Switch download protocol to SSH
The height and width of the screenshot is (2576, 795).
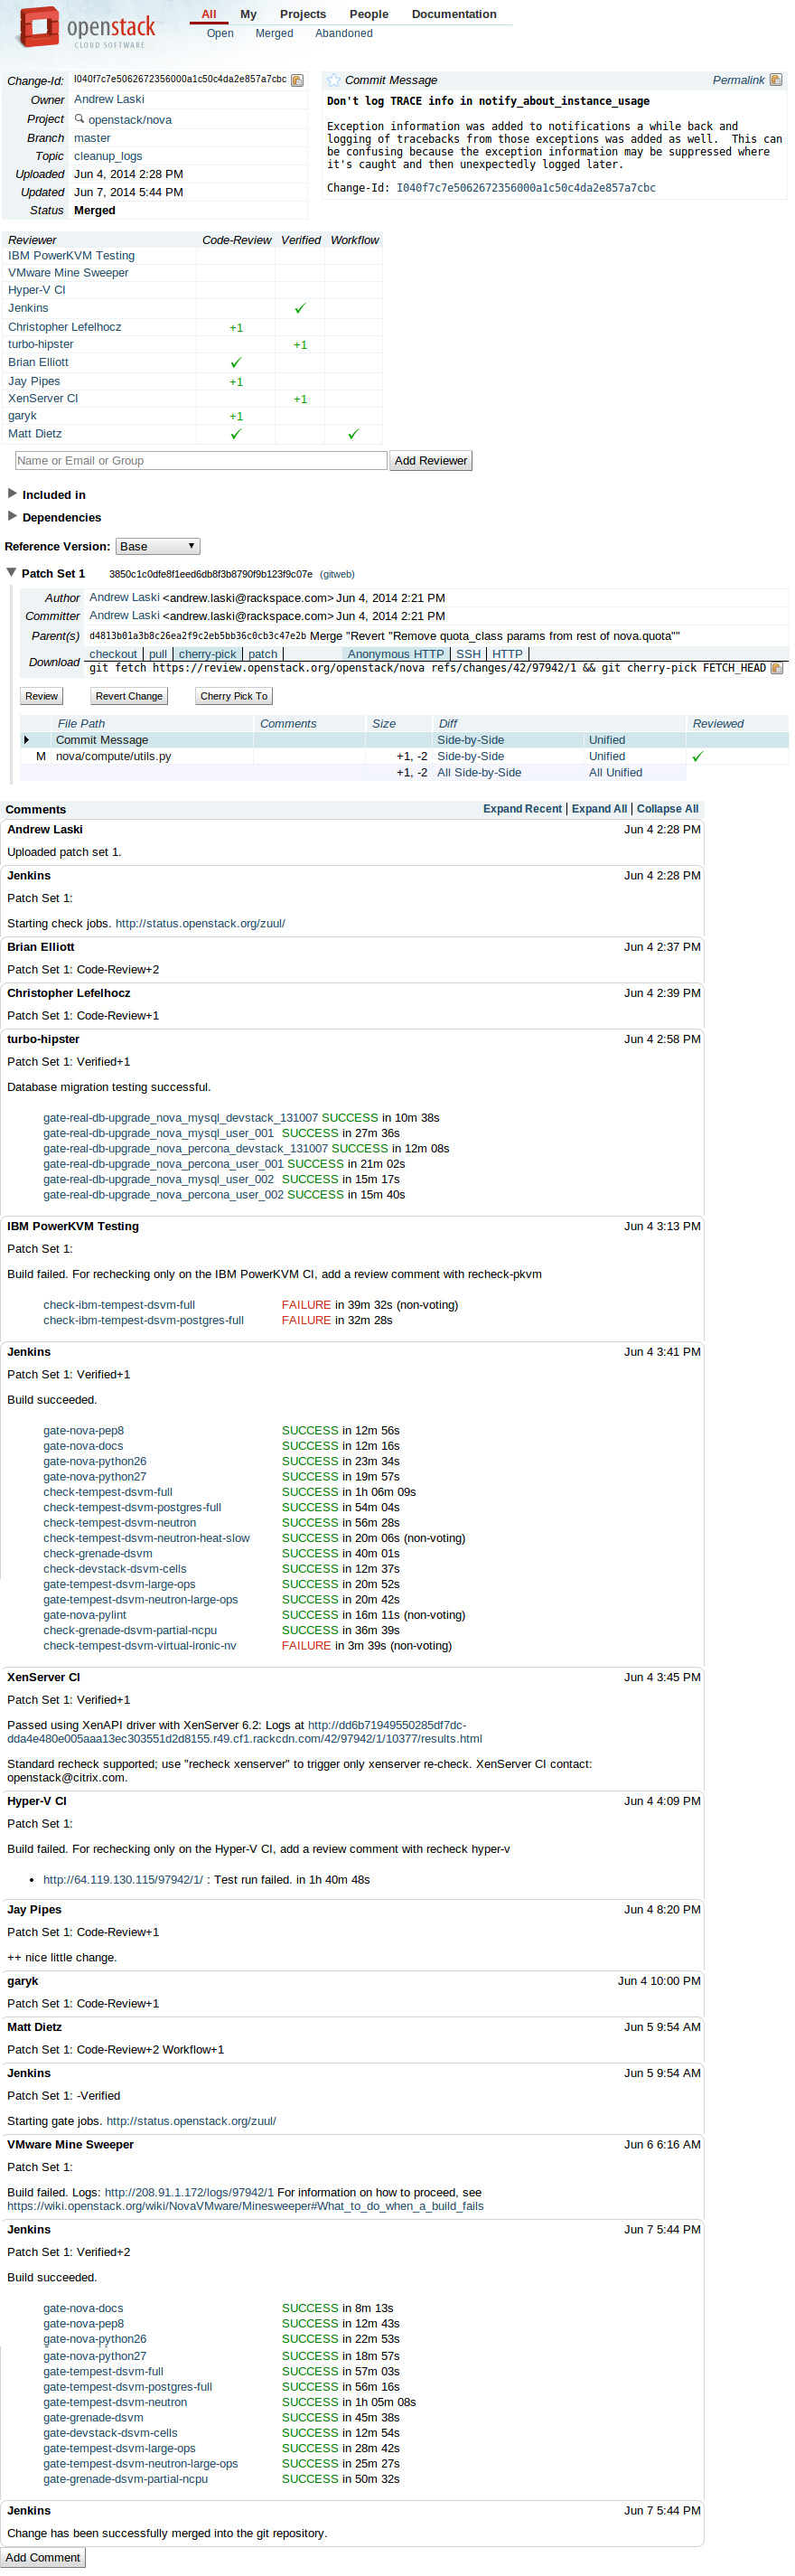point(468,654)
